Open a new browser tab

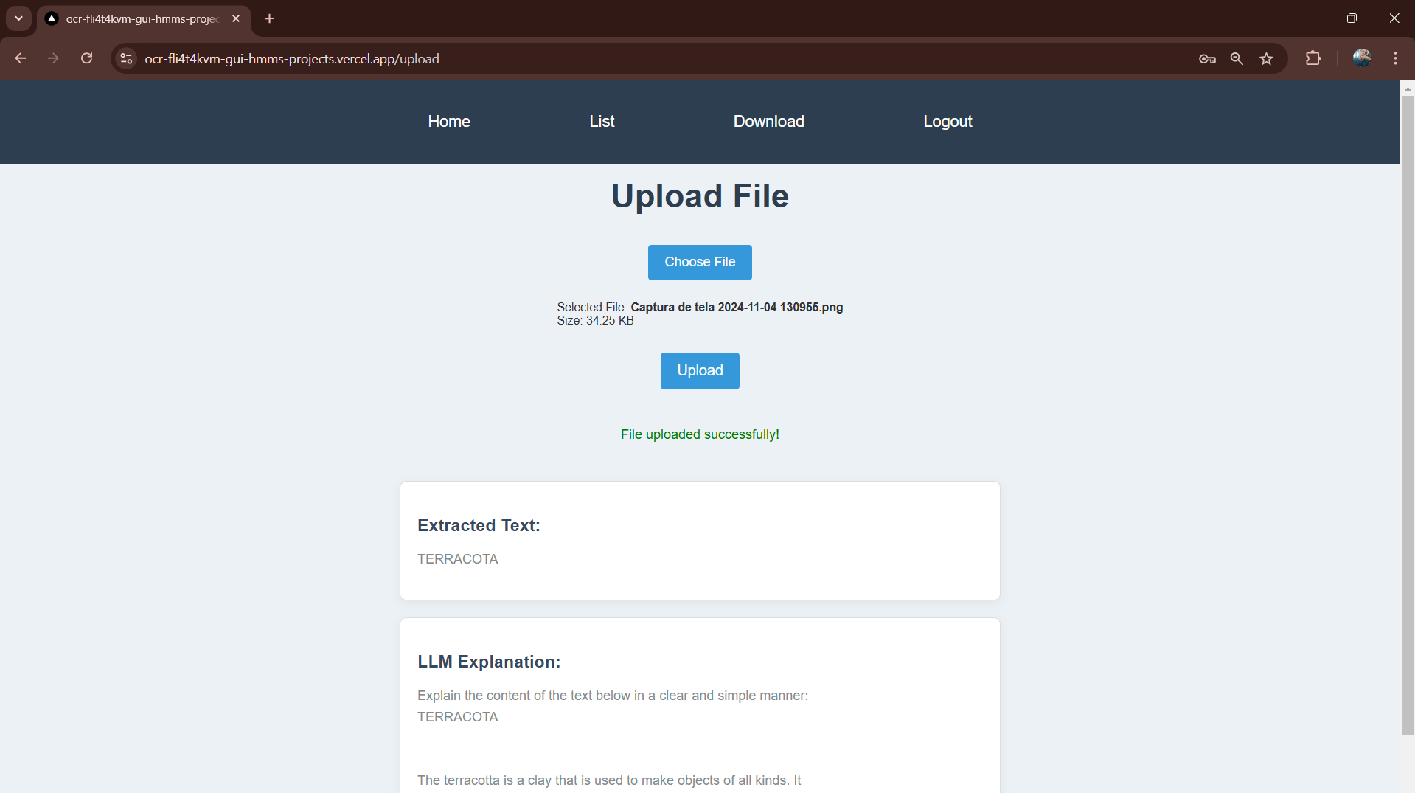tap(269, 18)
